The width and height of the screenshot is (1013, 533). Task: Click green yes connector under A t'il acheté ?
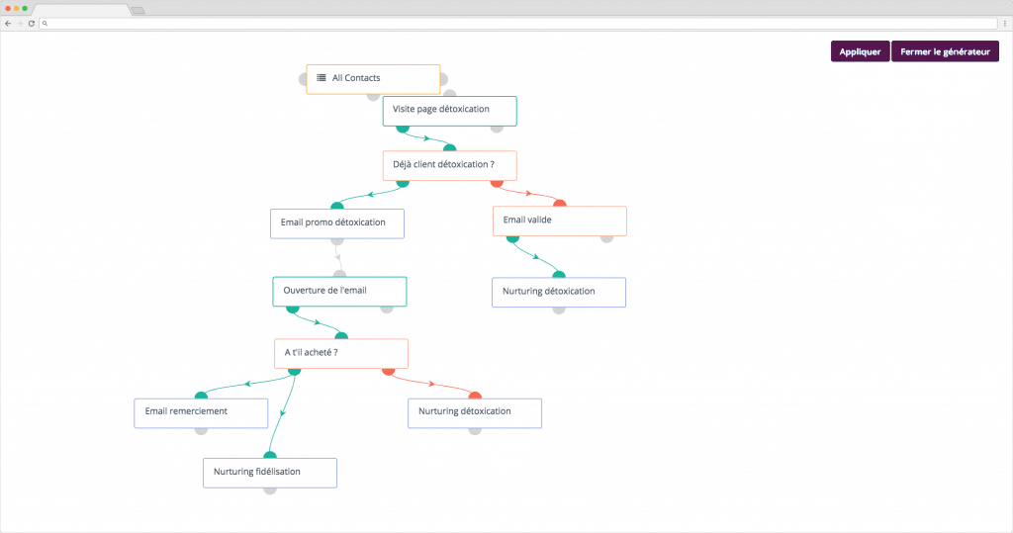(294, 372)
